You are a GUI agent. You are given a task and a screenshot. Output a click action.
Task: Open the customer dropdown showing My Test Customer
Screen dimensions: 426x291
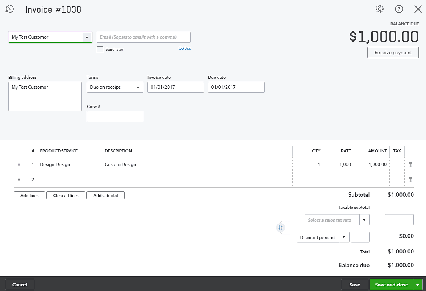point(87,37)
